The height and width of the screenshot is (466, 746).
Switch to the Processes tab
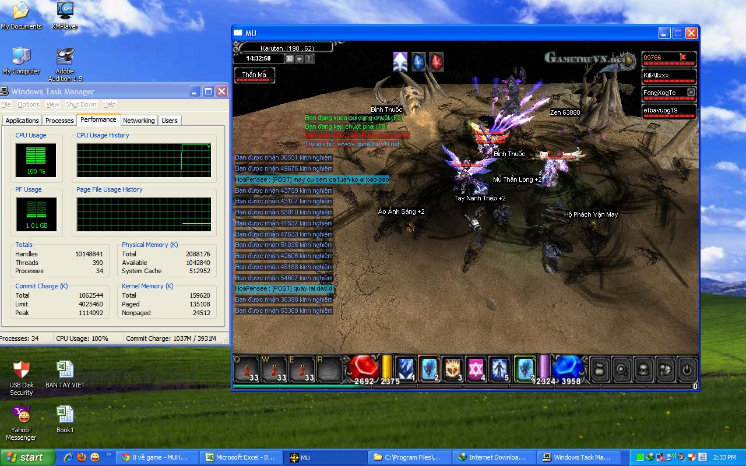59,121
